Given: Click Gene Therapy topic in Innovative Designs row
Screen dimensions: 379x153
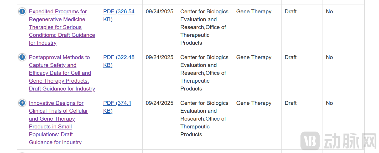Looking at the screenshot, I should coord(254,103).
